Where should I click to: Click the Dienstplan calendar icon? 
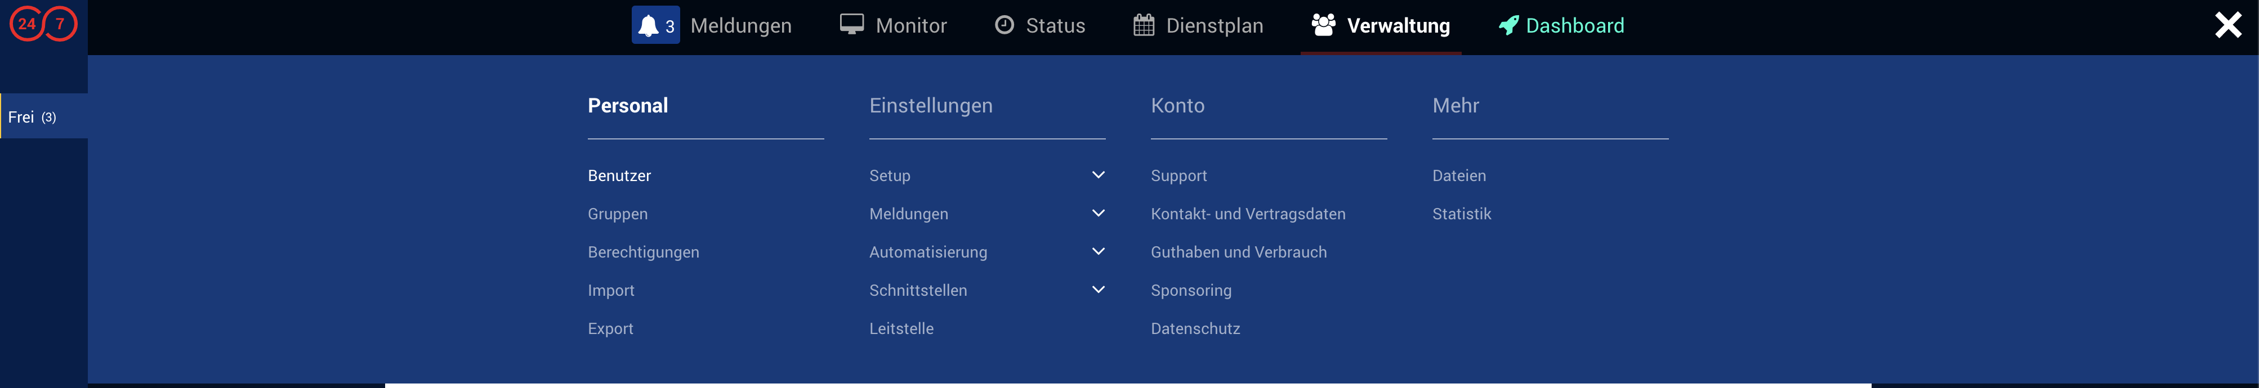1144,25
